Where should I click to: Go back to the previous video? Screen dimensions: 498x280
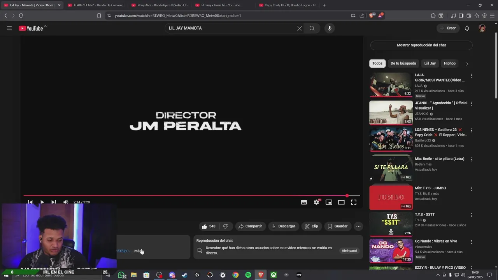coord(30,202)
